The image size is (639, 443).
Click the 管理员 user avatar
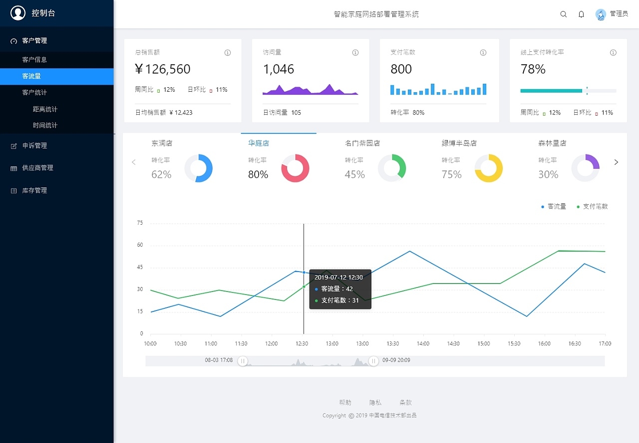601,14
